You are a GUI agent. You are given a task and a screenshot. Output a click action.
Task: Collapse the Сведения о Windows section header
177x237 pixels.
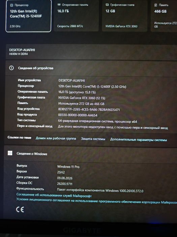tap(90, 154)
